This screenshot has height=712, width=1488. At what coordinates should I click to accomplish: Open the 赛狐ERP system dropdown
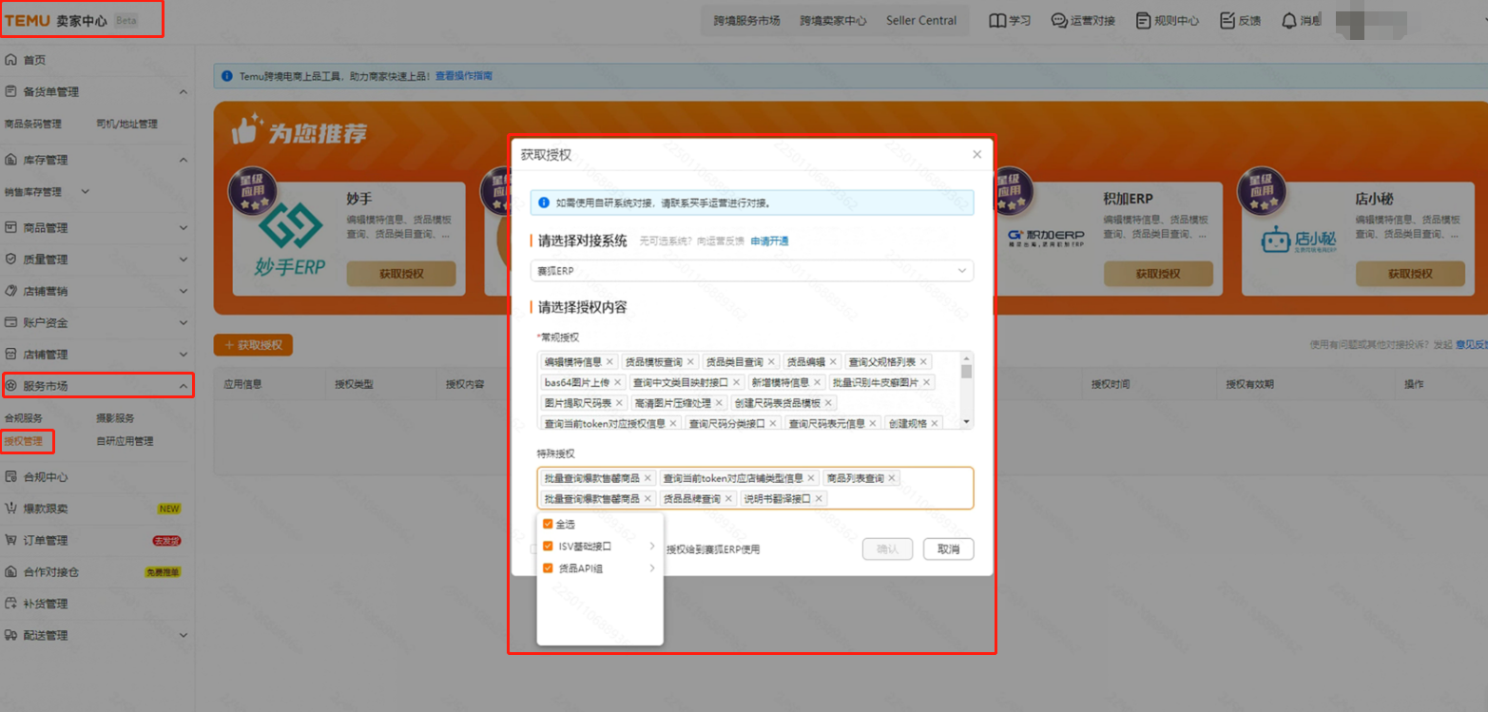click(751, 271)
